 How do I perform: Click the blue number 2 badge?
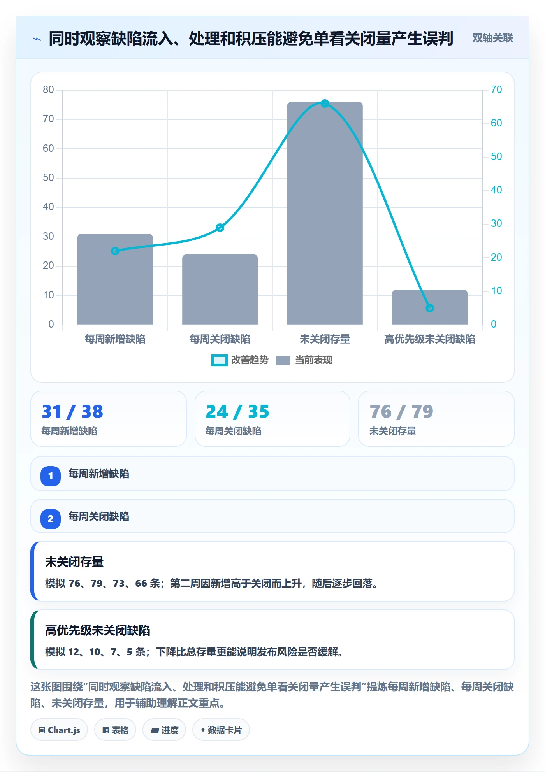(51, 519)
